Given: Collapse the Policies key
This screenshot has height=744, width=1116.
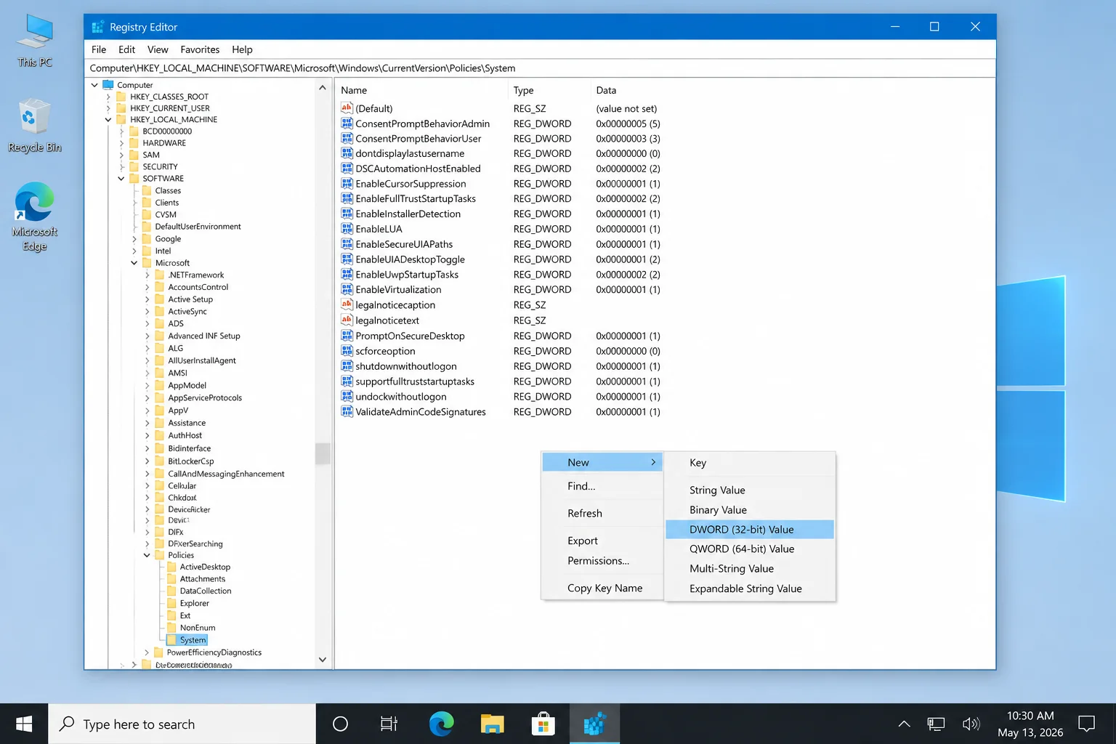Looking at the screenshot, I should click(147, 555).
